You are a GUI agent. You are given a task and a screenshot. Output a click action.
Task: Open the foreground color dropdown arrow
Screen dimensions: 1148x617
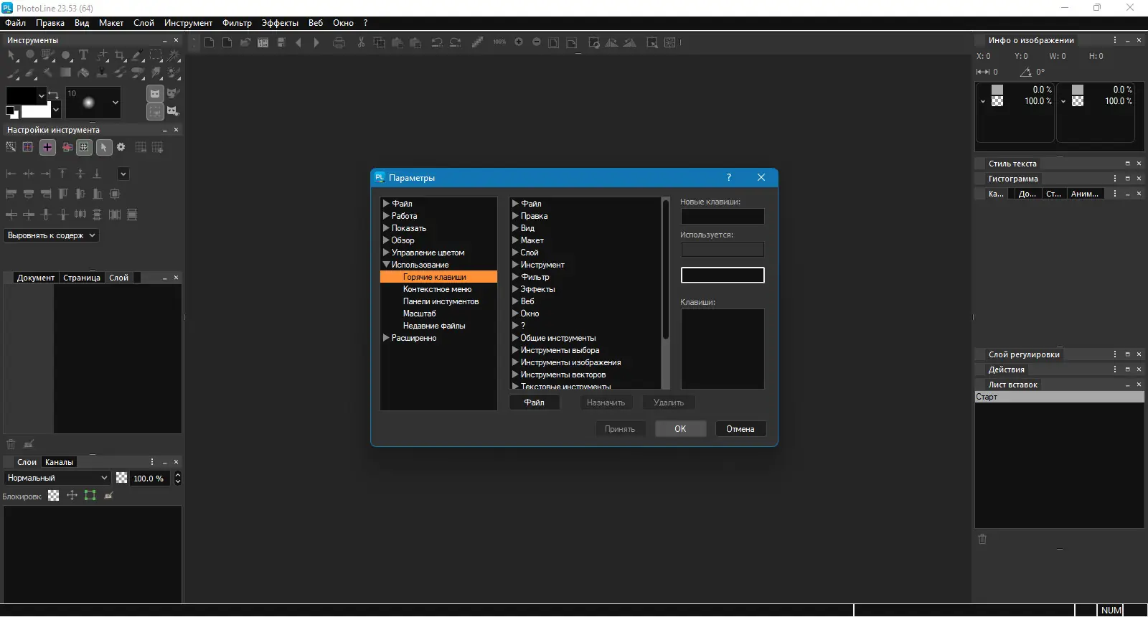pos(42,95)
